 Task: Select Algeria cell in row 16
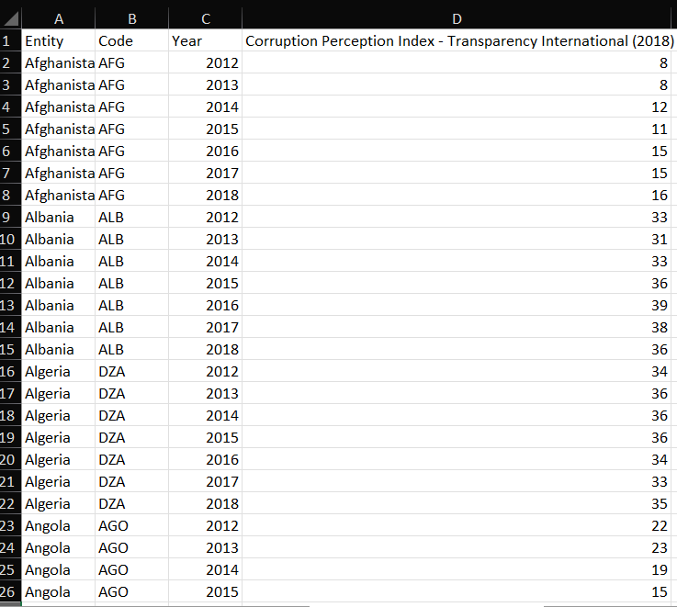click(58, 371)
